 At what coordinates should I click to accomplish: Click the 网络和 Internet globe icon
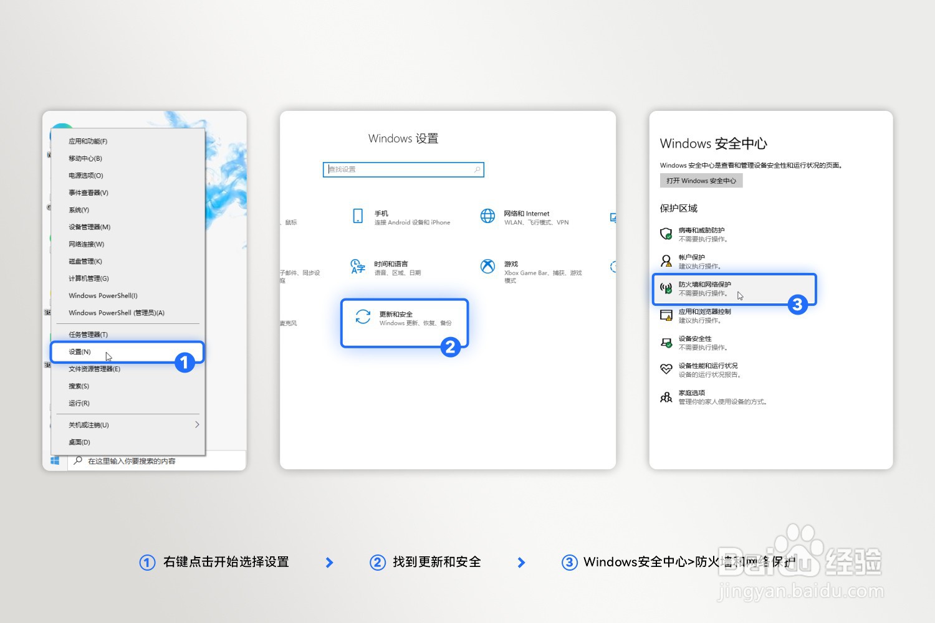coord(487,216)
